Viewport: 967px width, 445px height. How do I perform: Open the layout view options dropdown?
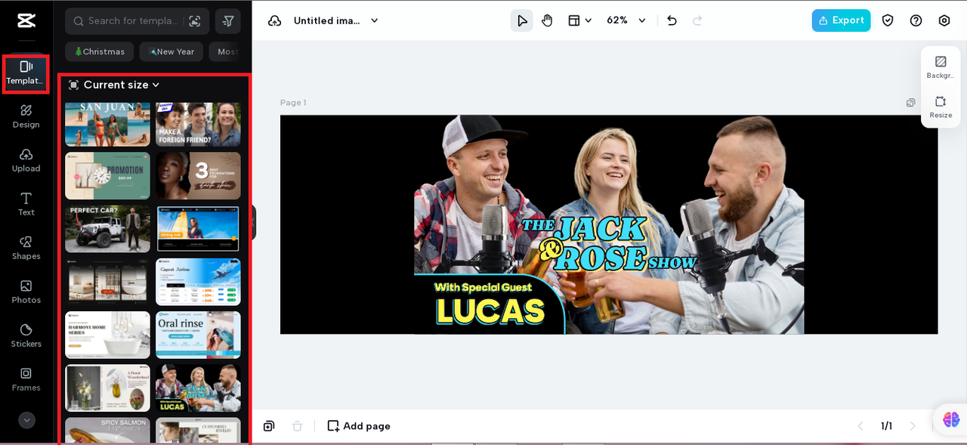579,20
